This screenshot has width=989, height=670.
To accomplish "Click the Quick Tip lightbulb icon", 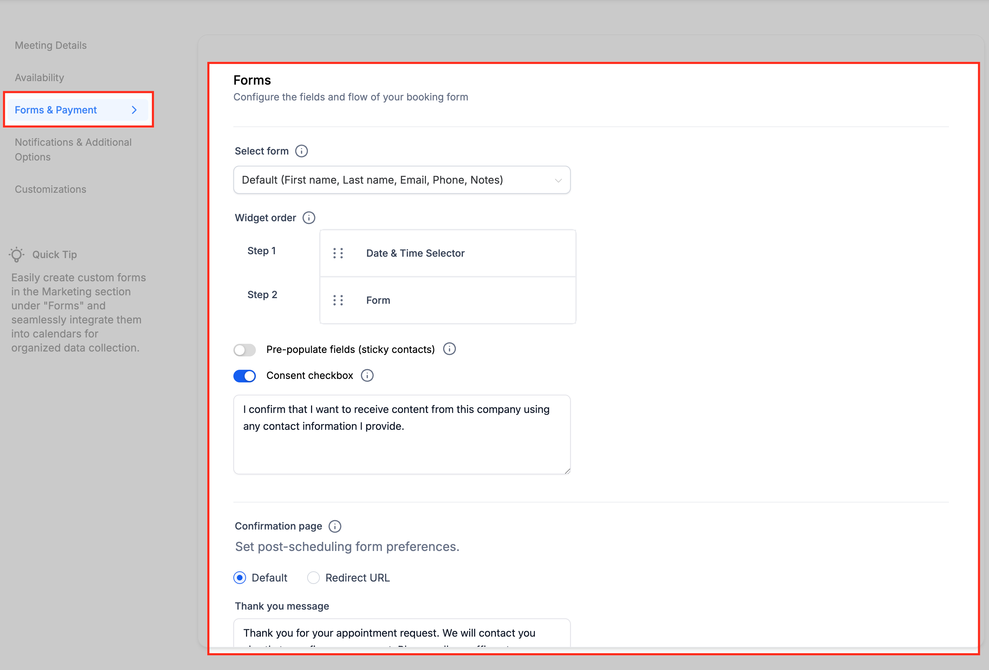I will click(17, 254).
